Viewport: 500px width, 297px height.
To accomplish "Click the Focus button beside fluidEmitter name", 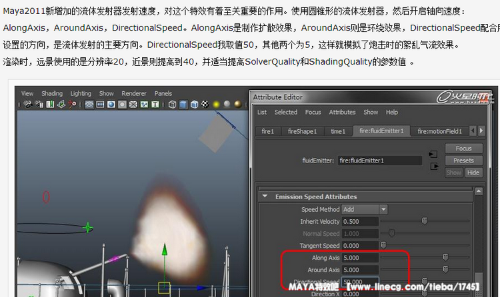I will tap(463, 148).
